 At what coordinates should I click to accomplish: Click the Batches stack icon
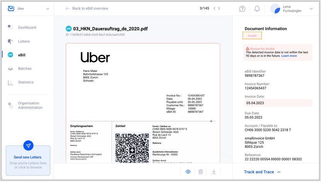pyautogui.click(x=10, y=68)
